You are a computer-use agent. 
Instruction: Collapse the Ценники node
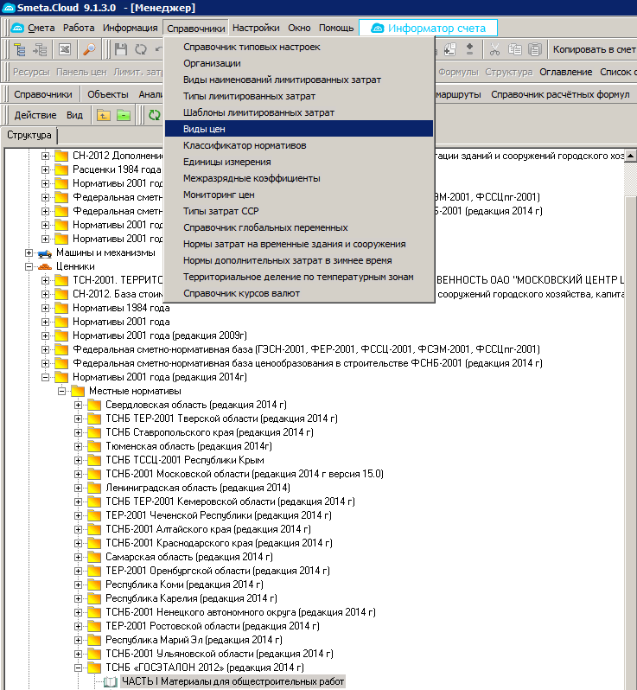(29, 266)
